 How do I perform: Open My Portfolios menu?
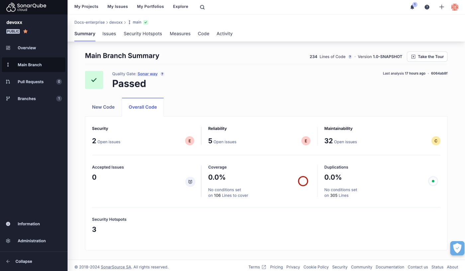(150, 7)
